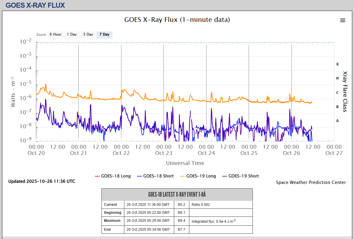Image resolution: width=354 pixels, height=239 pixels.
Task: Click the orange GOES-19 Long legend line
Action: pos(182,176)
